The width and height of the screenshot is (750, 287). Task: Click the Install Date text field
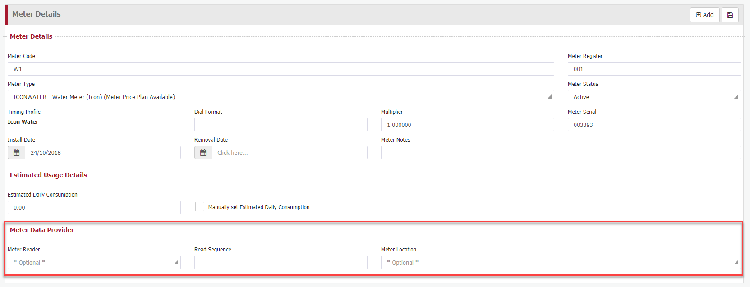pyautogui.click(x=102, y=152)
